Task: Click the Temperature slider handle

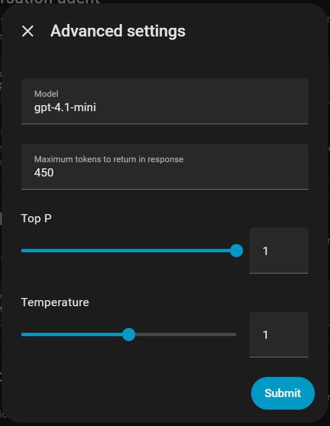Action: (x=129, y=334)
